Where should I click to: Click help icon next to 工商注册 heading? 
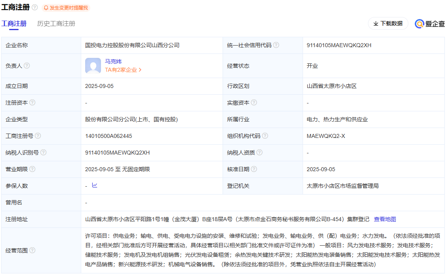coord(35,8)
